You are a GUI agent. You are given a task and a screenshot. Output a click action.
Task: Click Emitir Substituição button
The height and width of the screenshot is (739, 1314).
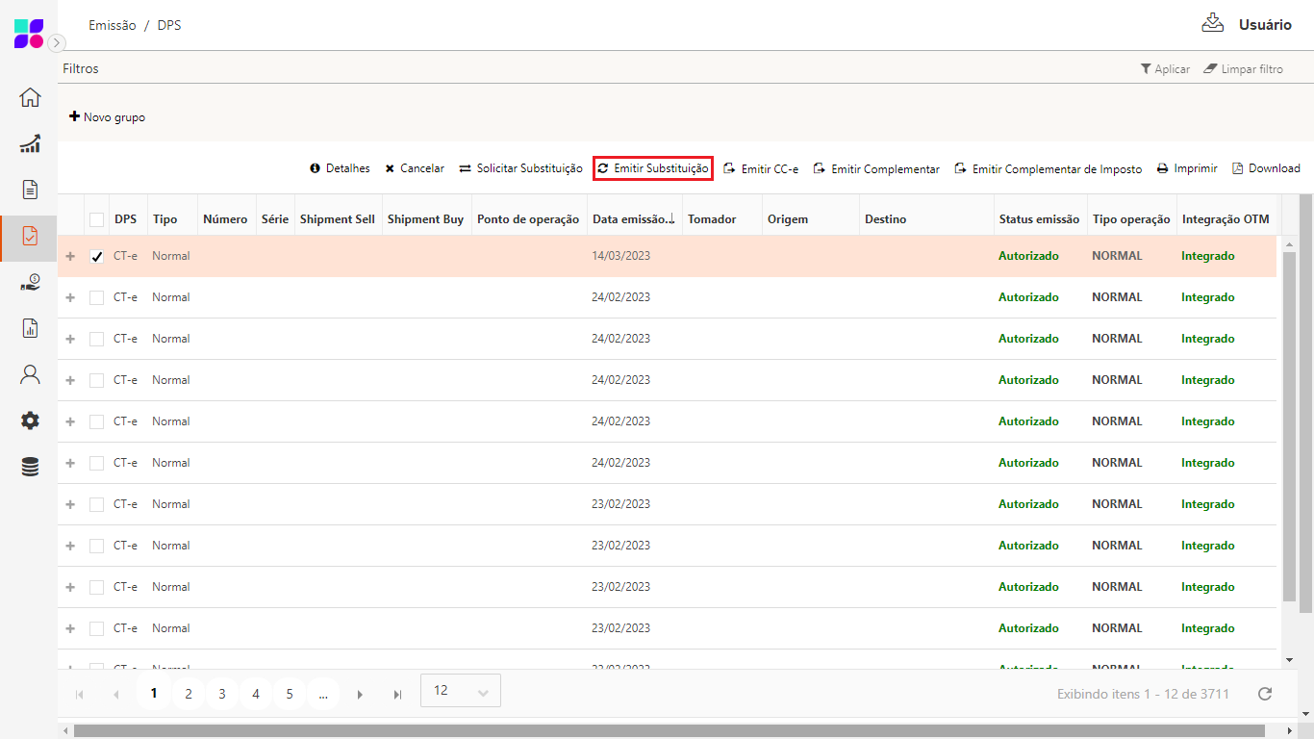pyautogui.click(x=652, y=168)
